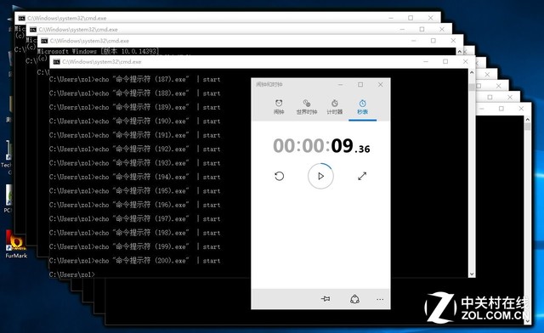Click the cmd icon of the rearmost cmd.exe title bar
544x333 pixels.
(x=22, y=18)
